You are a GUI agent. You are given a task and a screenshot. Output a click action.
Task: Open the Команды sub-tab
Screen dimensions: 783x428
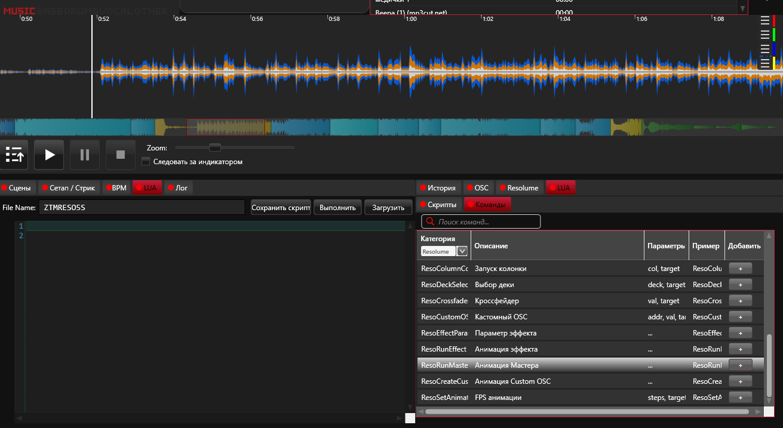point(487,204)
